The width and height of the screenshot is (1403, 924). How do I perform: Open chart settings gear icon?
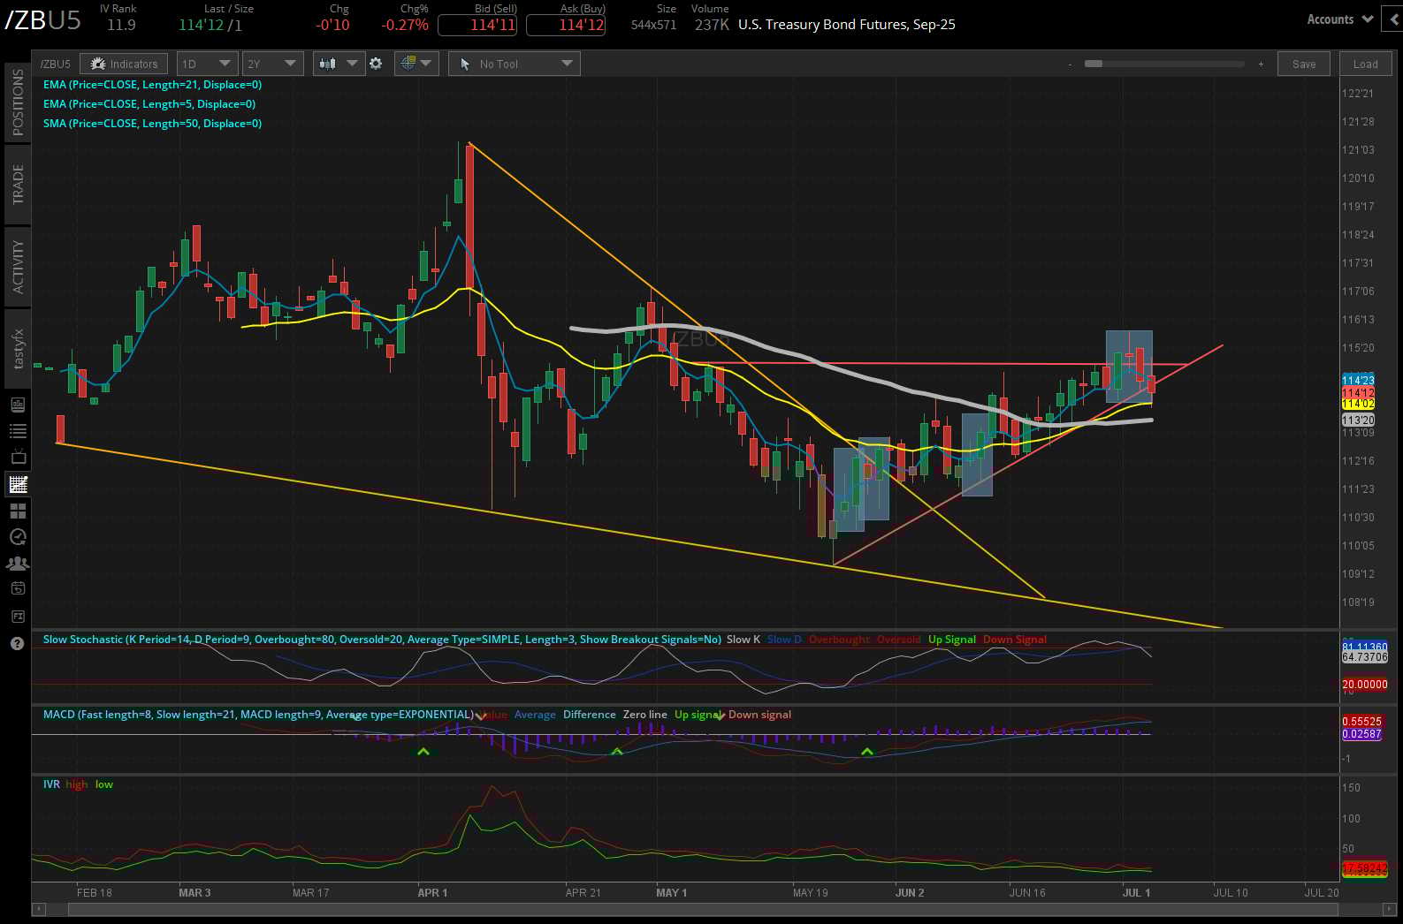click(376, 64)
